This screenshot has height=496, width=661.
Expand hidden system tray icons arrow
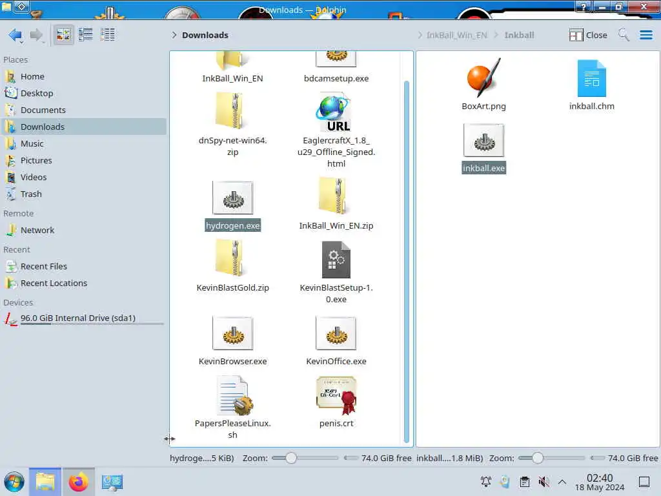point(562,482)
